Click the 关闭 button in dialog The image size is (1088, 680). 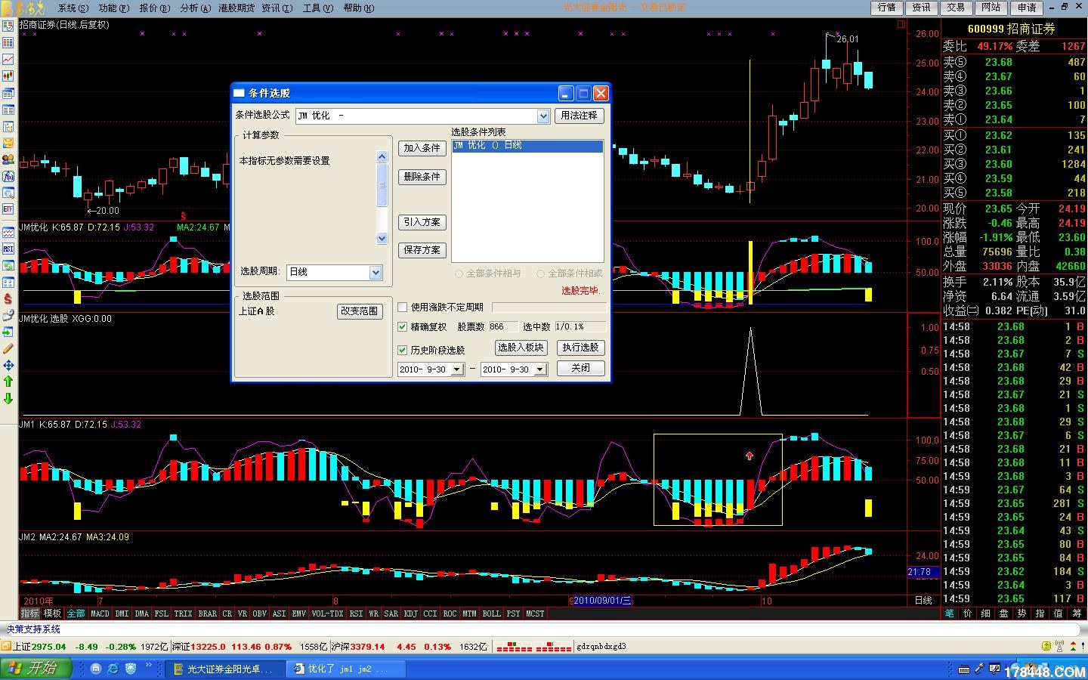coord(580,368)
